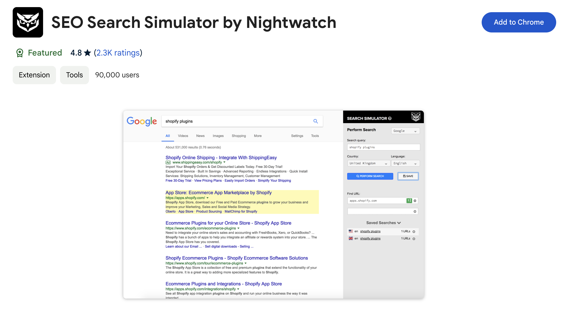Image resolution: width=578 pixels, height=313 pixels.
Task: Click the Tools category chip
Action: point(75,75)
